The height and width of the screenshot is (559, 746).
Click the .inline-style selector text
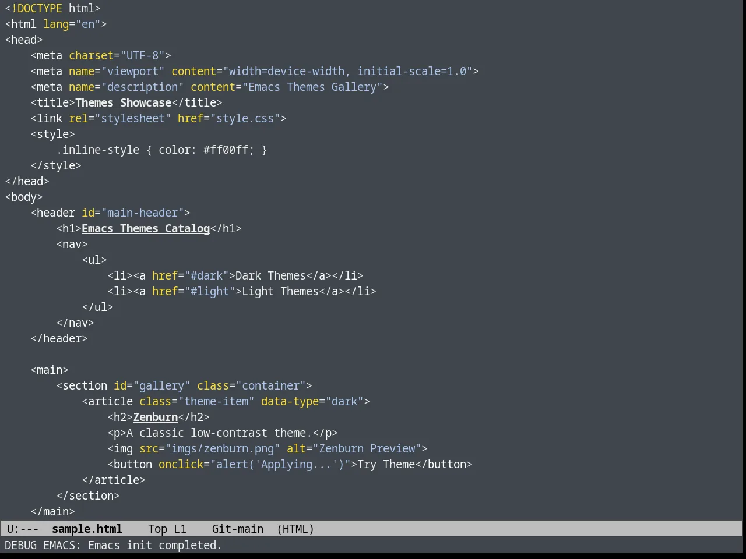97,150
